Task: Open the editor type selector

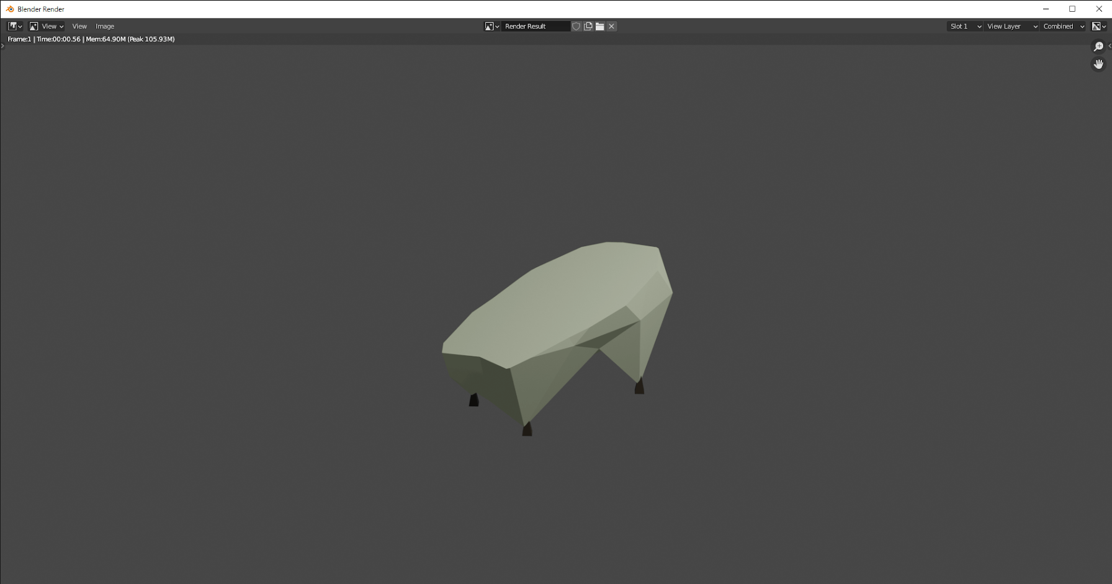Action: pos(15,26)
